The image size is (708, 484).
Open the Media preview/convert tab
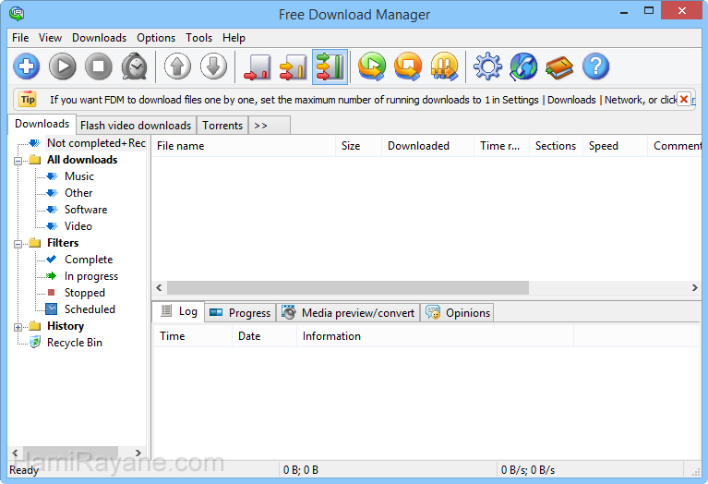pos(348,313)
